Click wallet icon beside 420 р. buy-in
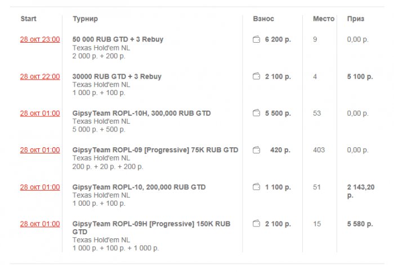394x272 pixels. point(256,150)
